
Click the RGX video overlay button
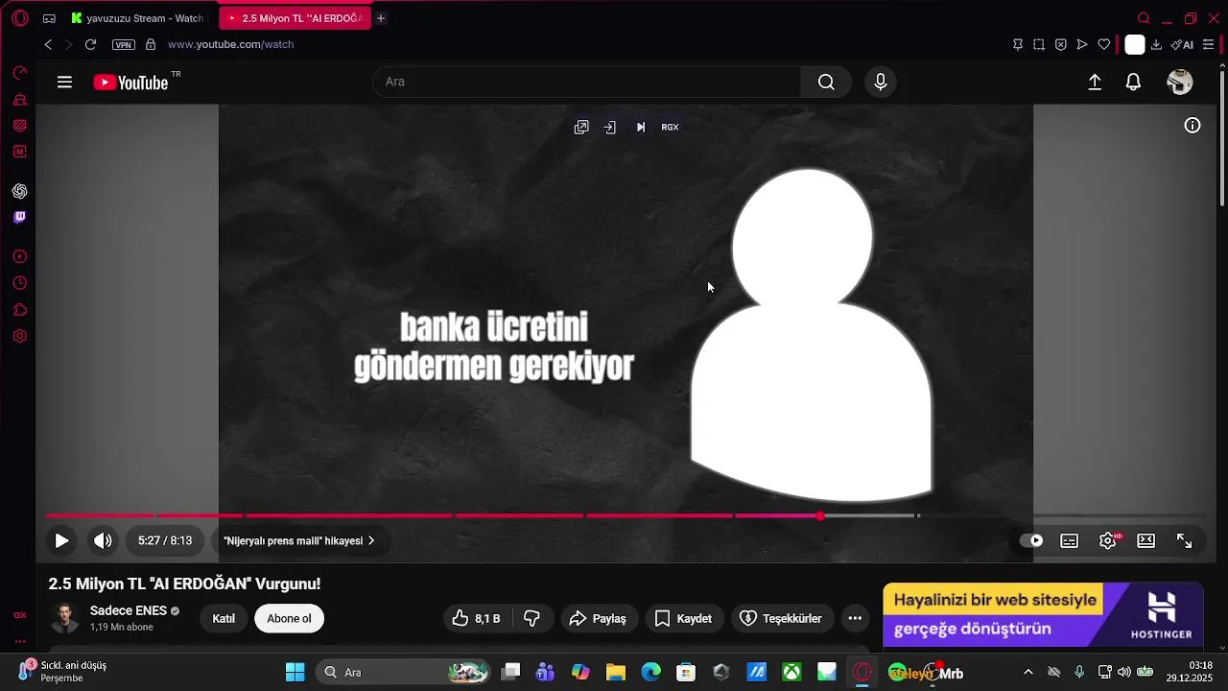(670, 127)
